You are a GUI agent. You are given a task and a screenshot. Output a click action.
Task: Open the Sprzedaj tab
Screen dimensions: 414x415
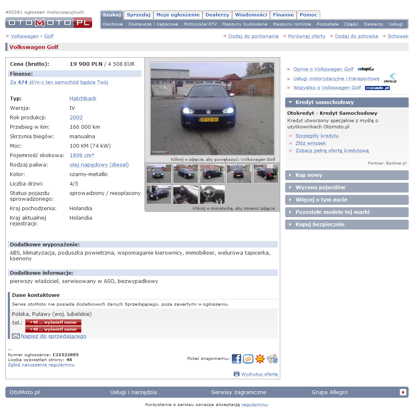[139, 15]
